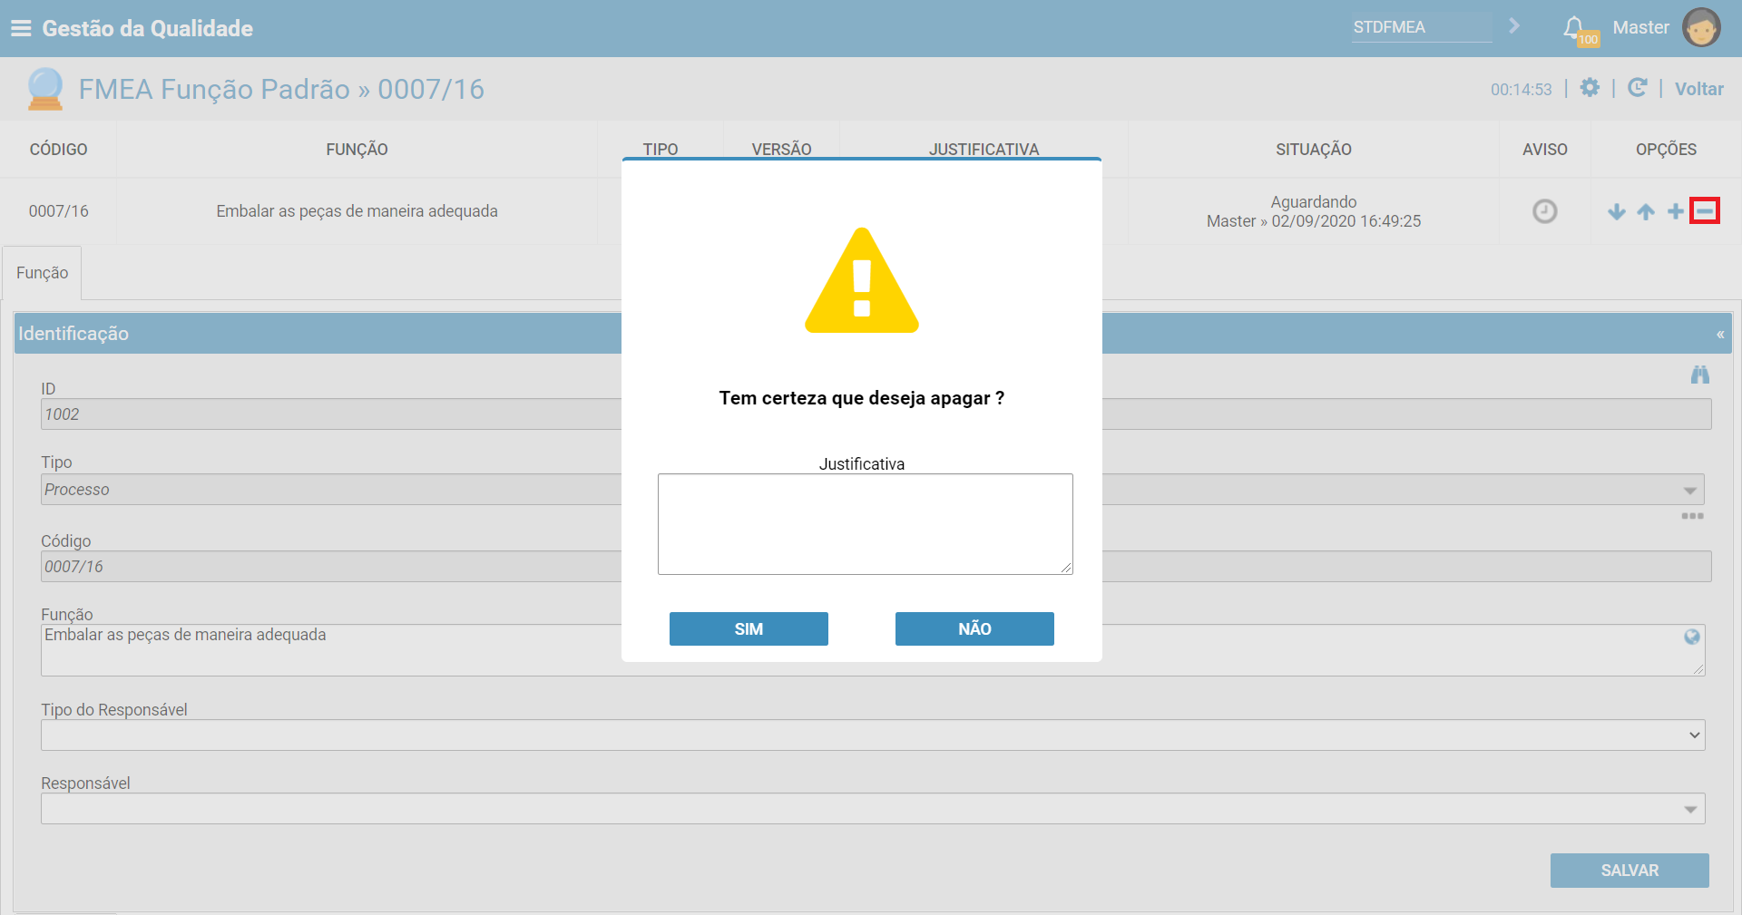Open the hamburger menu next to Gestão da Qualidade
Image resolution: width=1742 pixels, height=915 pixels.
point(21,28)
